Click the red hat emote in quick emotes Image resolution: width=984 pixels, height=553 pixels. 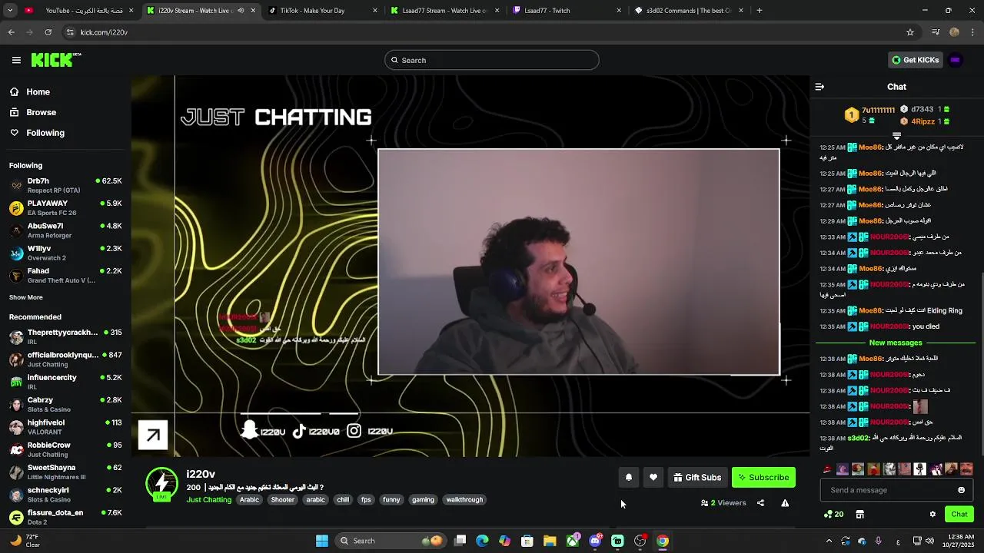(827, 469)
